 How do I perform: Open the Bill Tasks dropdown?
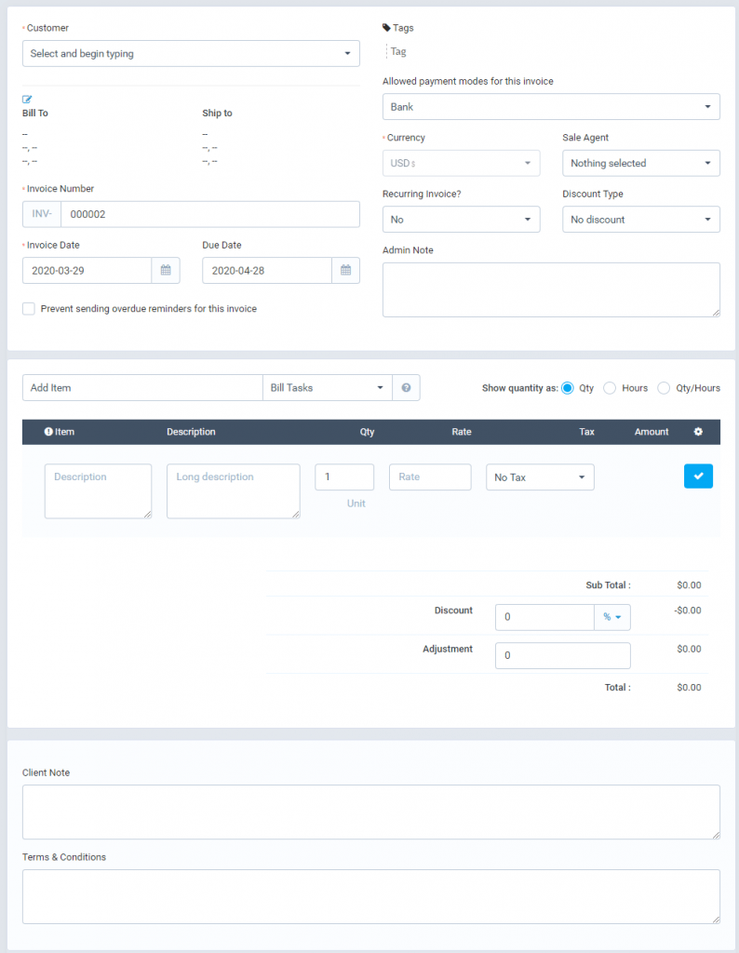coord(328,388)
